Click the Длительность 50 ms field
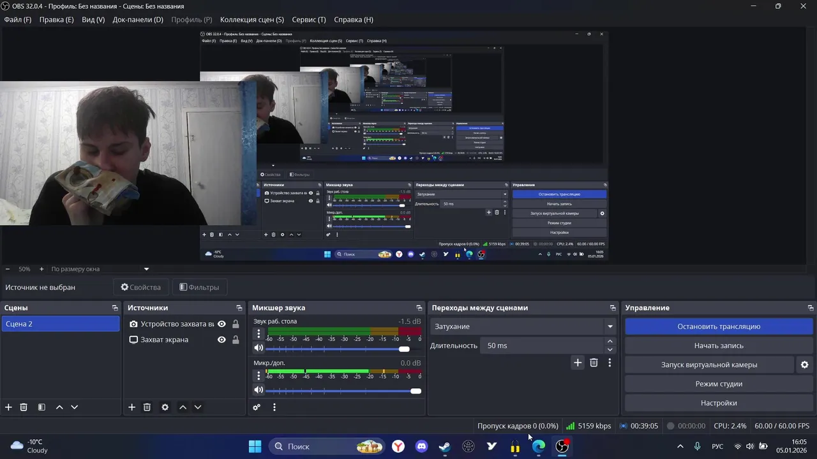817x459 pixels. coord(543,346)
